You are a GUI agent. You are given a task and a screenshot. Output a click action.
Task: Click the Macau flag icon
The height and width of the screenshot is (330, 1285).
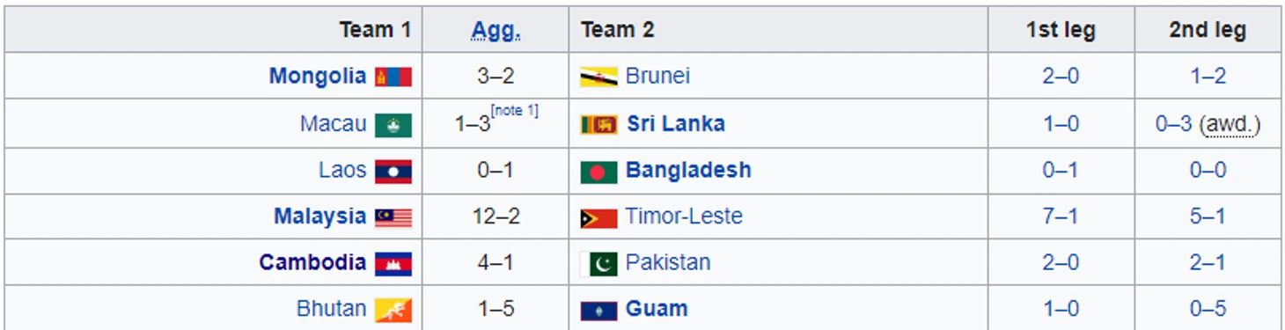[393, 125]
